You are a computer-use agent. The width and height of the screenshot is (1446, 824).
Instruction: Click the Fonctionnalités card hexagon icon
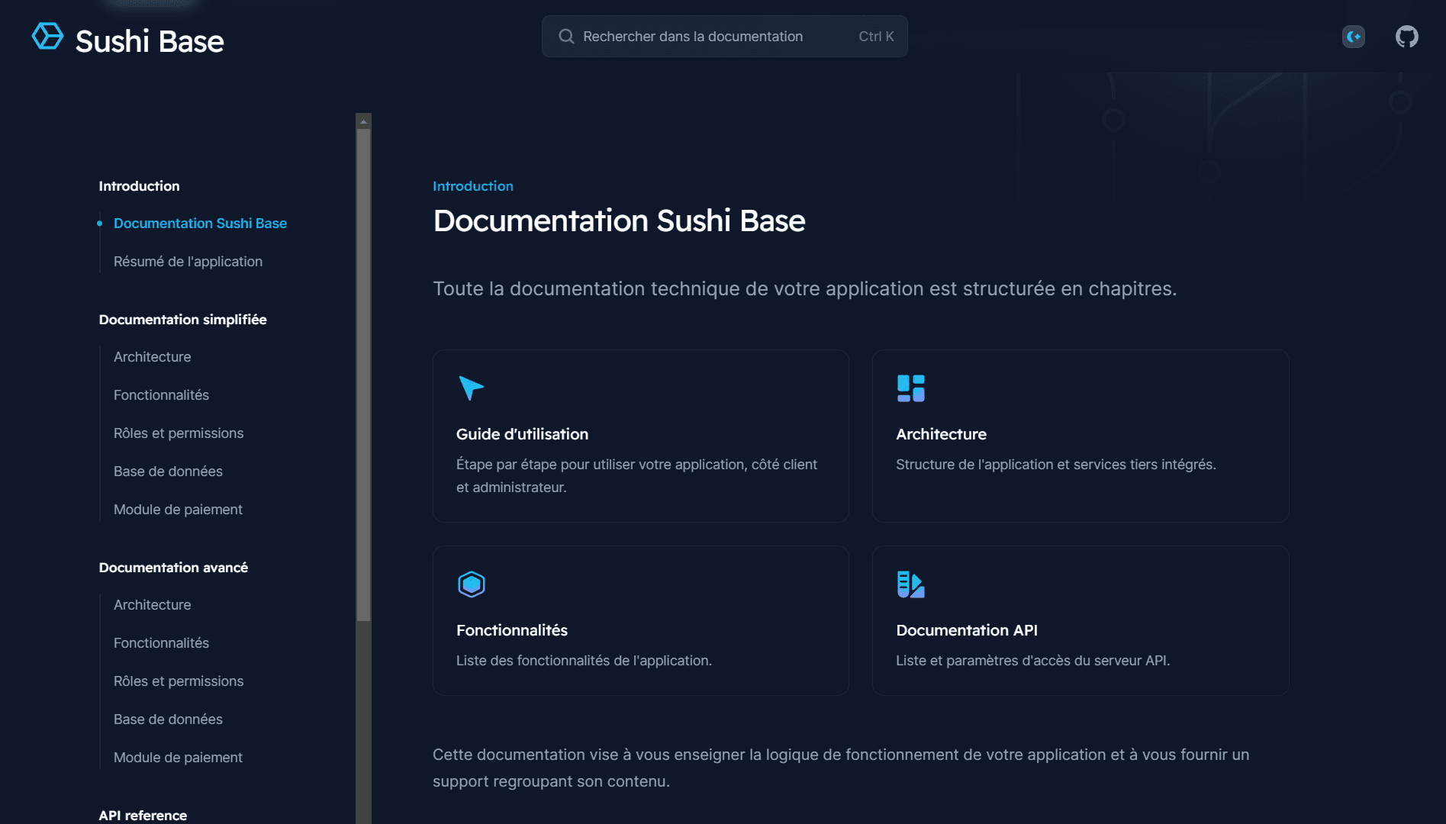coord(471,584)
